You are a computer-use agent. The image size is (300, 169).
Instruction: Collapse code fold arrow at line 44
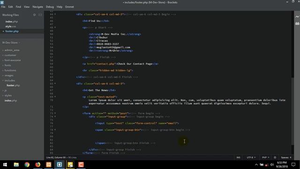[55, 14]
